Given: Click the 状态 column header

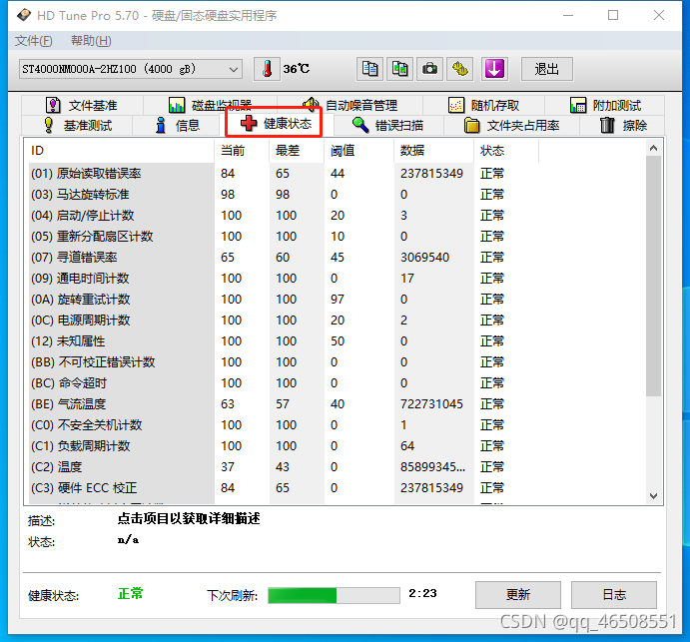Looking at the screenshot, I should [x=506, y=151].
